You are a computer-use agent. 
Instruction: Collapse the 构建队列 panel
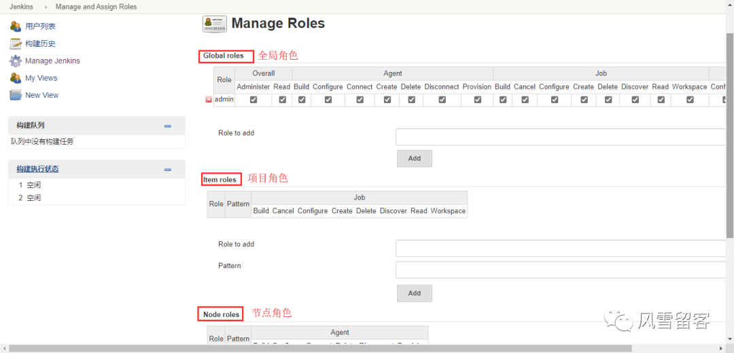168,126
